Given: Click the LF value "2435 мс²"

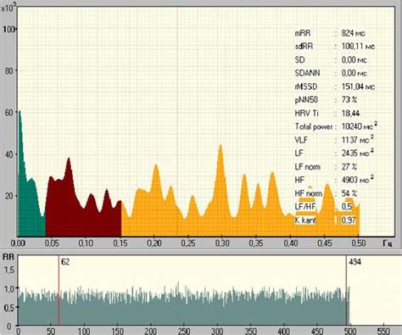Looking at the screenshot, I should click(x=358, y=153).
